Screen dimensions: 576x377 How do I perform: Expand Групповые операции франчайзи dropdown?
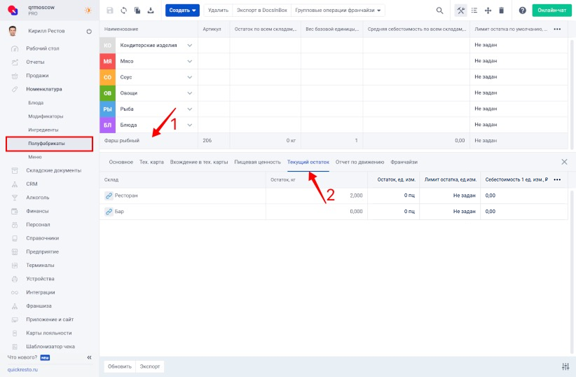point(339,11)
